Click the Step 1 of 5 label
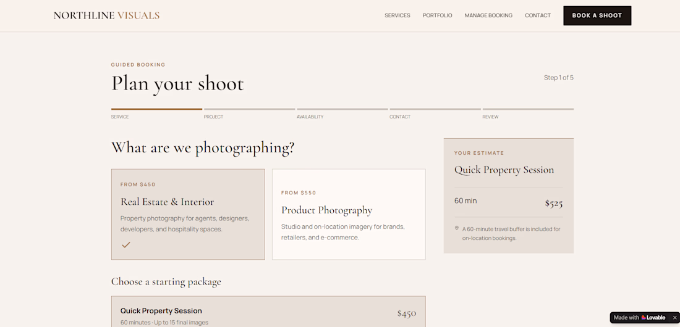This screenshot has height=327, width=680. [559, 78]
